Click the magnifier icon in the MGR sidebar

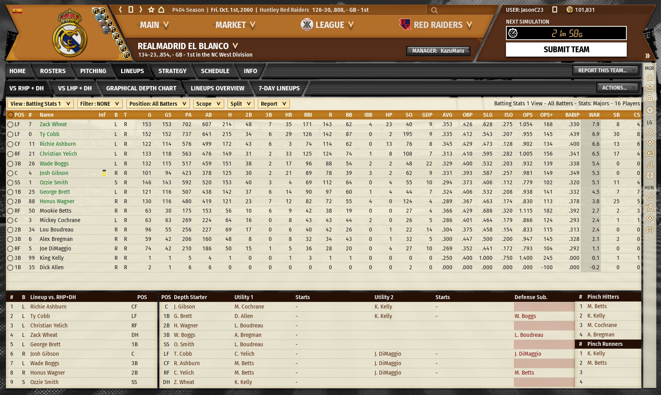point(650,99)
